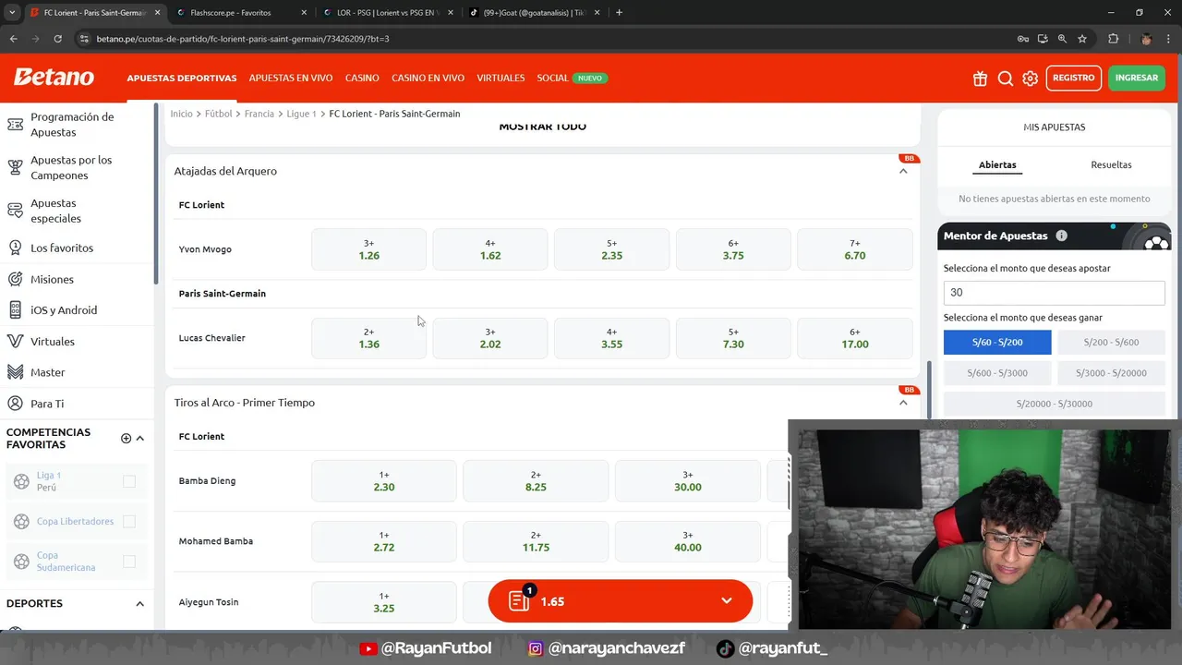This screenshot has height=665, width=1182.
Task: Click the bet amount input field
Action: [x=1054, y=293]
